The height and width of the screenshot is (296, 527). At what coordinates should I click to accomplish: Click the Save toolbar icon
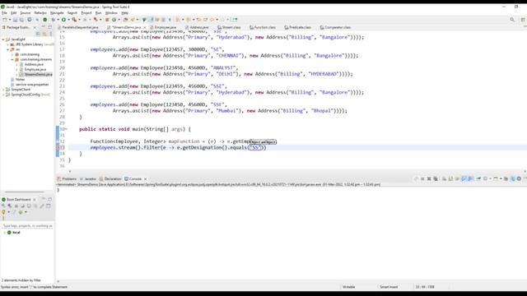[x=15, y=20]
